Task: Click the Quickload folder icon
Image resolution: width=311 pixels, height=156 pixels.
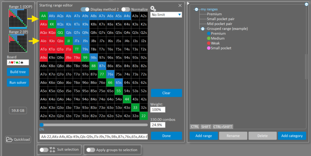Action: click(9, 140)
